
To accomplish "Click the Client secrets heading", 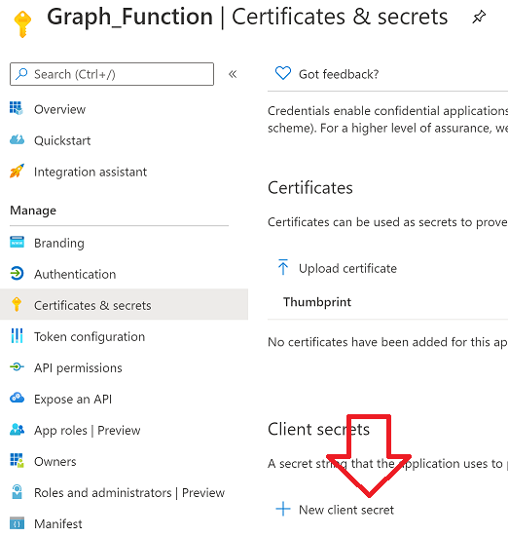I will 318,430.
